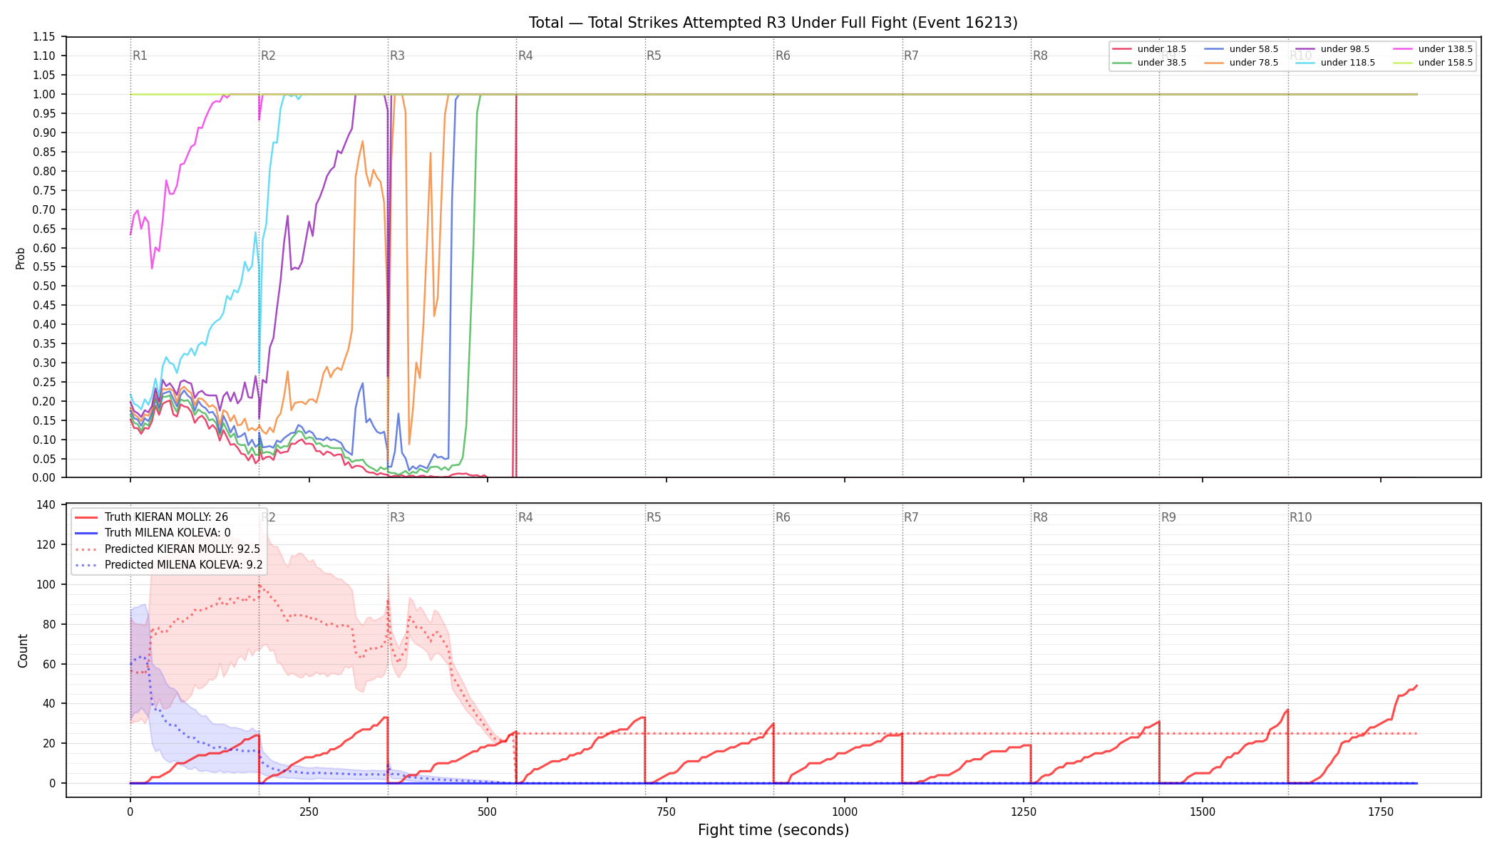This screenshot has width=1497, height=855.
Task: Click the 40 tick on the Count axis
Action: pos(49,703)
